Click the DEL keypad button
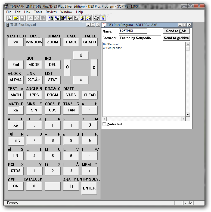The height and width of the screenshot is (212, 211). point(53,65)
